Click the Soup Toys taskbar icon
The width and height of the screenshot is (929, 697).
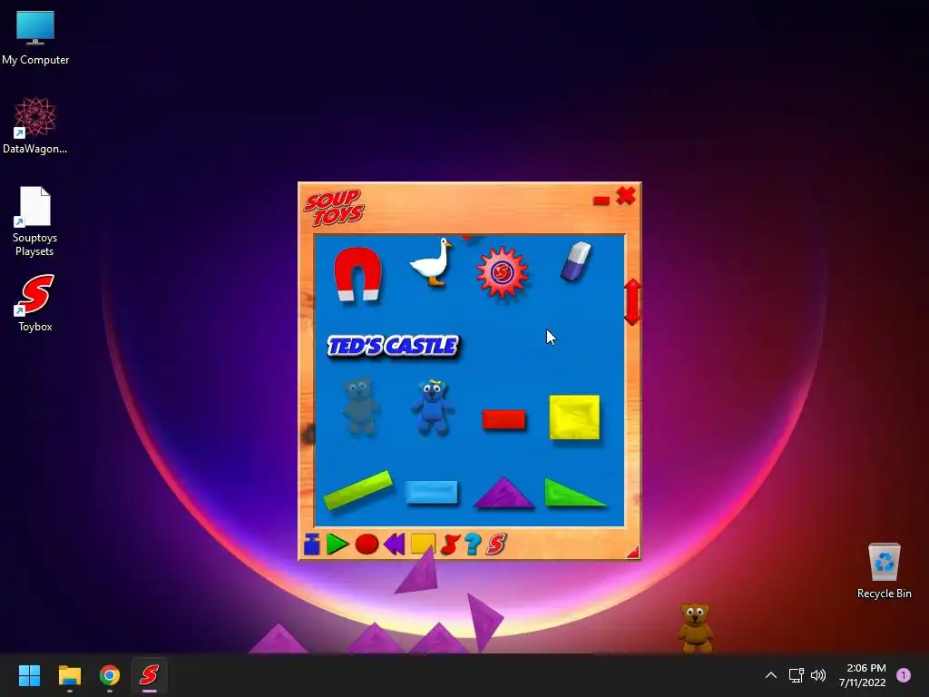(x=150, y=675)
